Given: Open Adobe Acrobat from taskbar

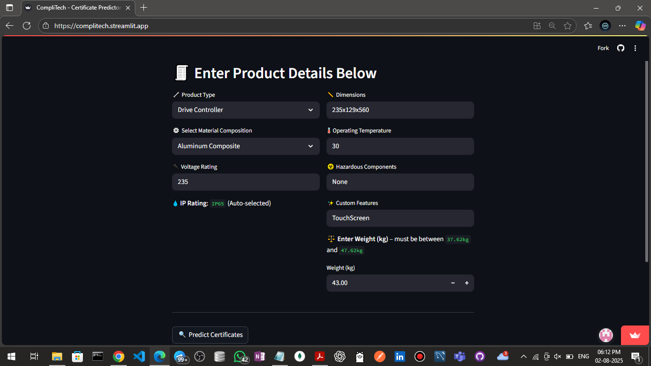Looking at the screenshot, I should click(319, 356).
